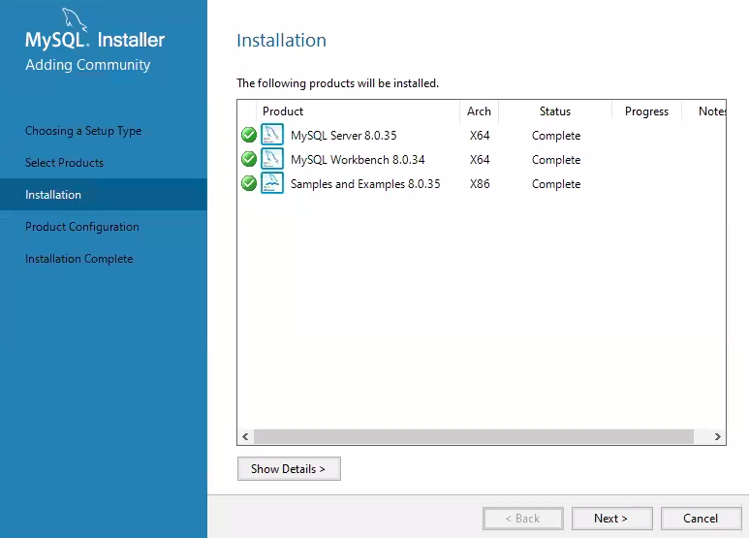The width and height of the screenshot is (749, 538).
Task: Click Complete status of MySQL Server row
Action: click(x=556, y=136)
